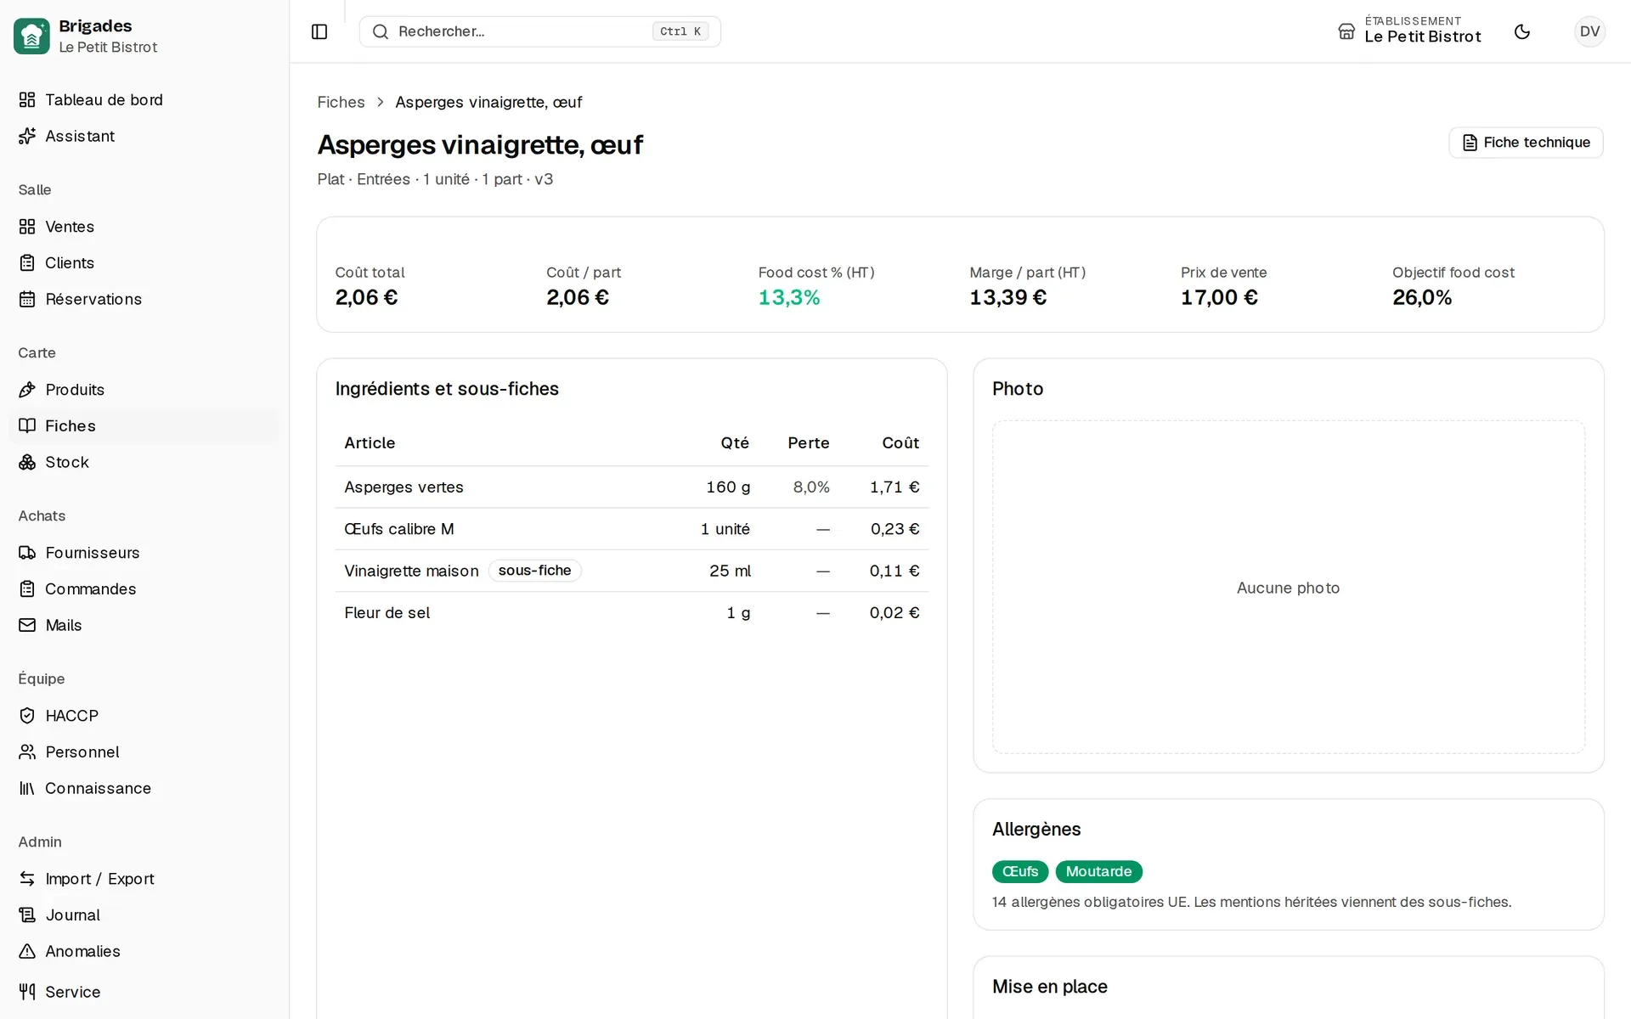Viewport: 1631px width, 1019px height.
Task: Select the Asperges vertes row
Action: (x=631, y=487)
